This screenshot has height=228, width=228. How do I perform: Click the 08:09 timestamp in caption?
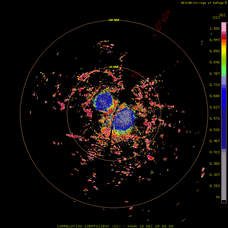167,226
